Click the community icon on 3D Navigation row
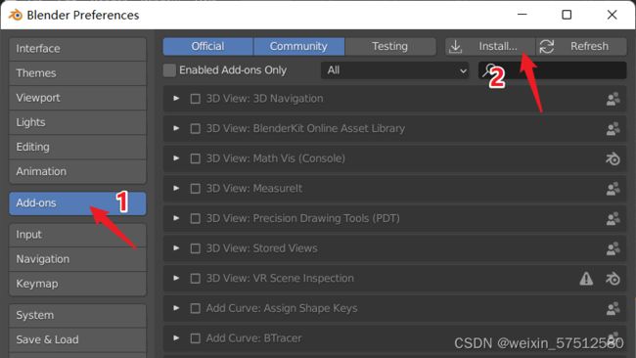The height and width of the screenshot is (358, 636). click(x=613, y=99)
